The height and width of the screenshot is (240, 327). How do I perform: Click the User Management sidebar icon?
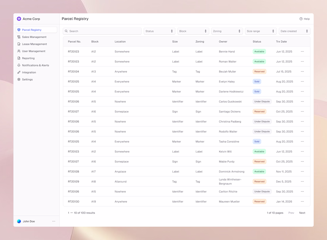pos(19,51)
